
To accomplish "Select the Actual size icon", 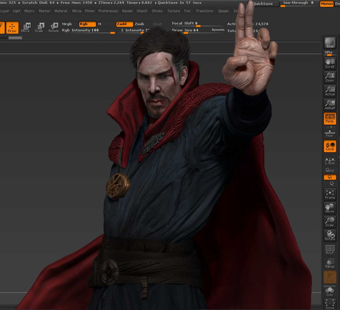I will click(x=330, y=91).
